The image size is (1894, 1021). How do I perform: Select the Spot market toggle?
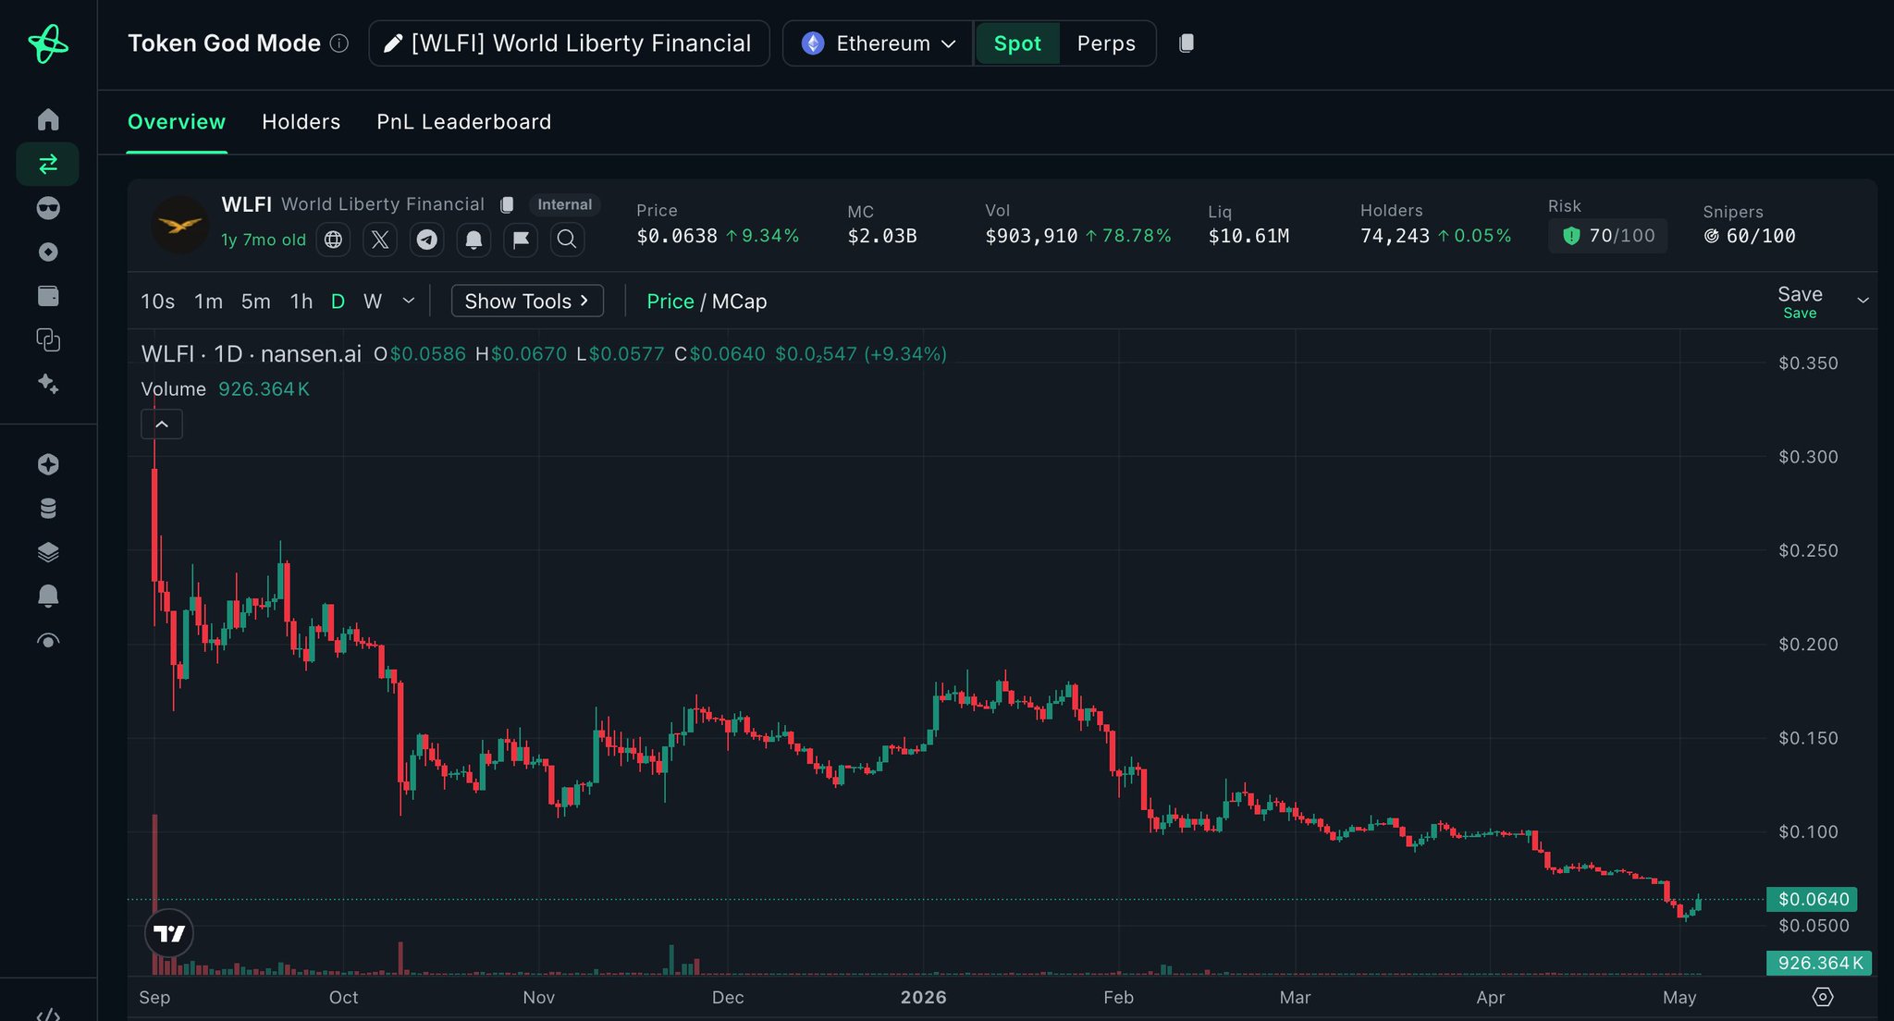[x=1017, y=43]
